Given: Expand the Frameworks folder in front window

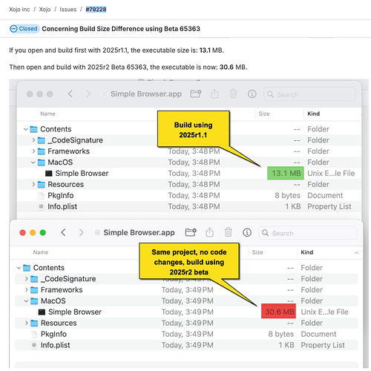Looking at the screenshot, I should [x=27, y=290].
